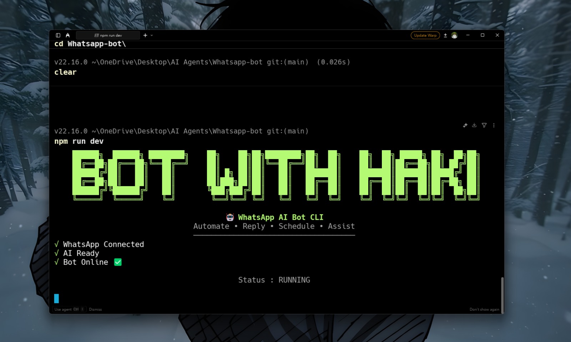Screen dimensions: 571x342
Task: Click the "Bot Online" status line
Action: pyautogui.click(x=88, y=262)
